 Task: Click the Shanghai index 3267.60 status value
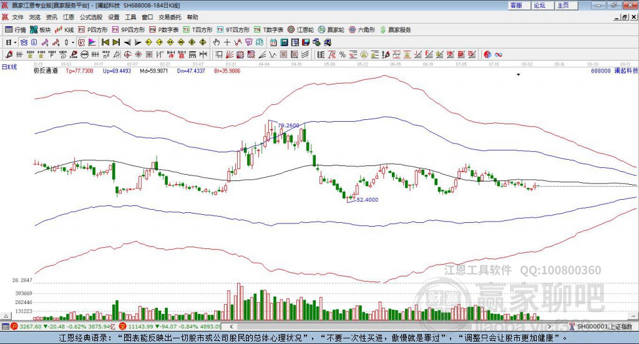[x=31, y=327]
